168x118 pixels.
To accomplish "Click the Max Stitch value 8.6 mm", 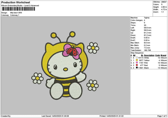I will 147,43.
